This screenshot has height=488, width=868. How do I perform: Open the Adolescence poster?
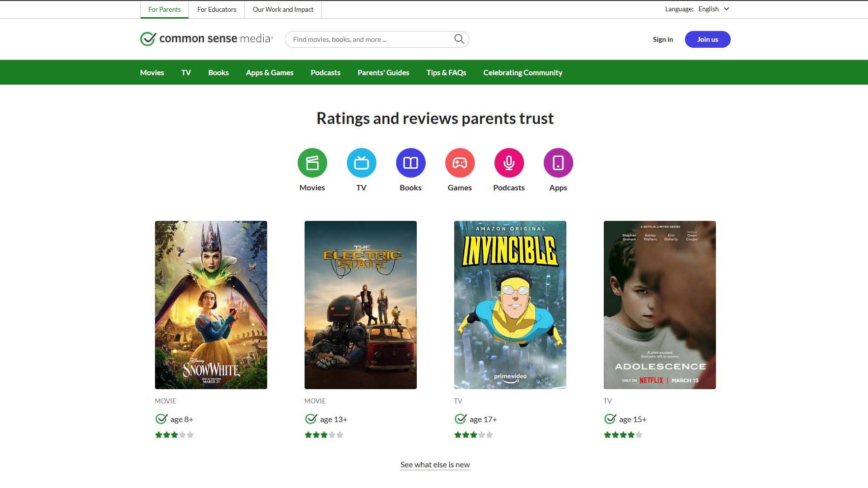point(660,305)
